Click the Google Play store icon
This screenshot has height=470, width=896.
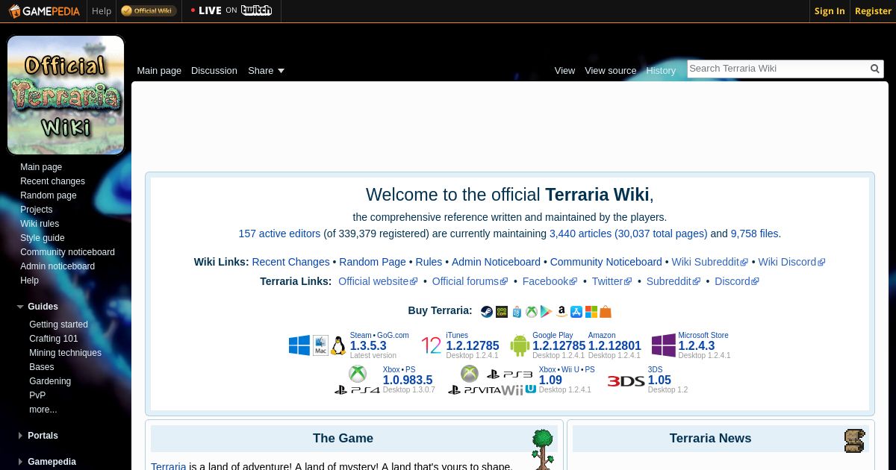[546, 312]
